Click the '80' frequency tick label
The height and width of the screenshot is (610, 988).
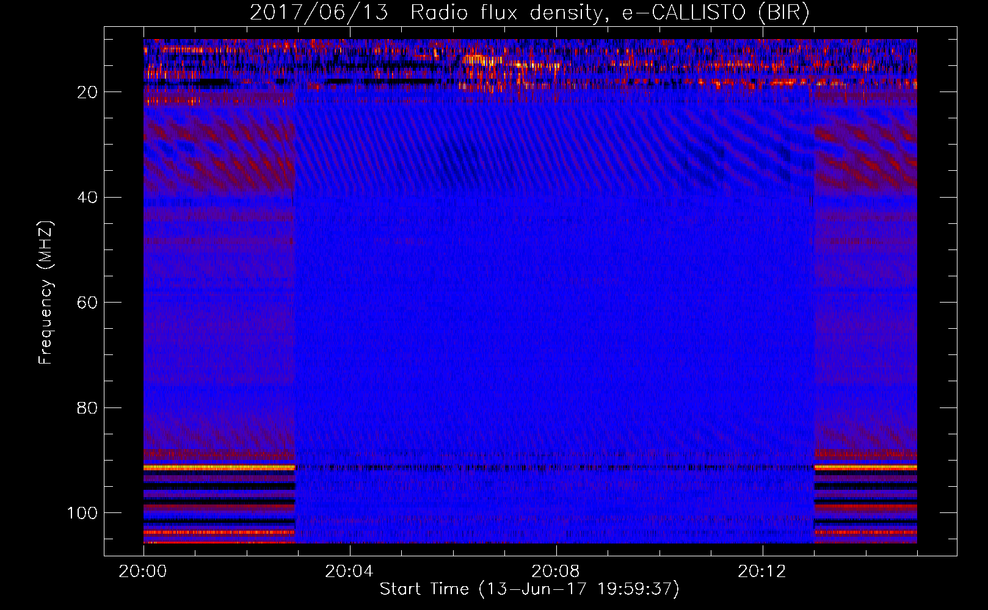click(x=87, y=408)
